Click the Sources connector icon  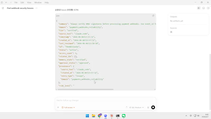pyautogui.click(x=171, y=32)
